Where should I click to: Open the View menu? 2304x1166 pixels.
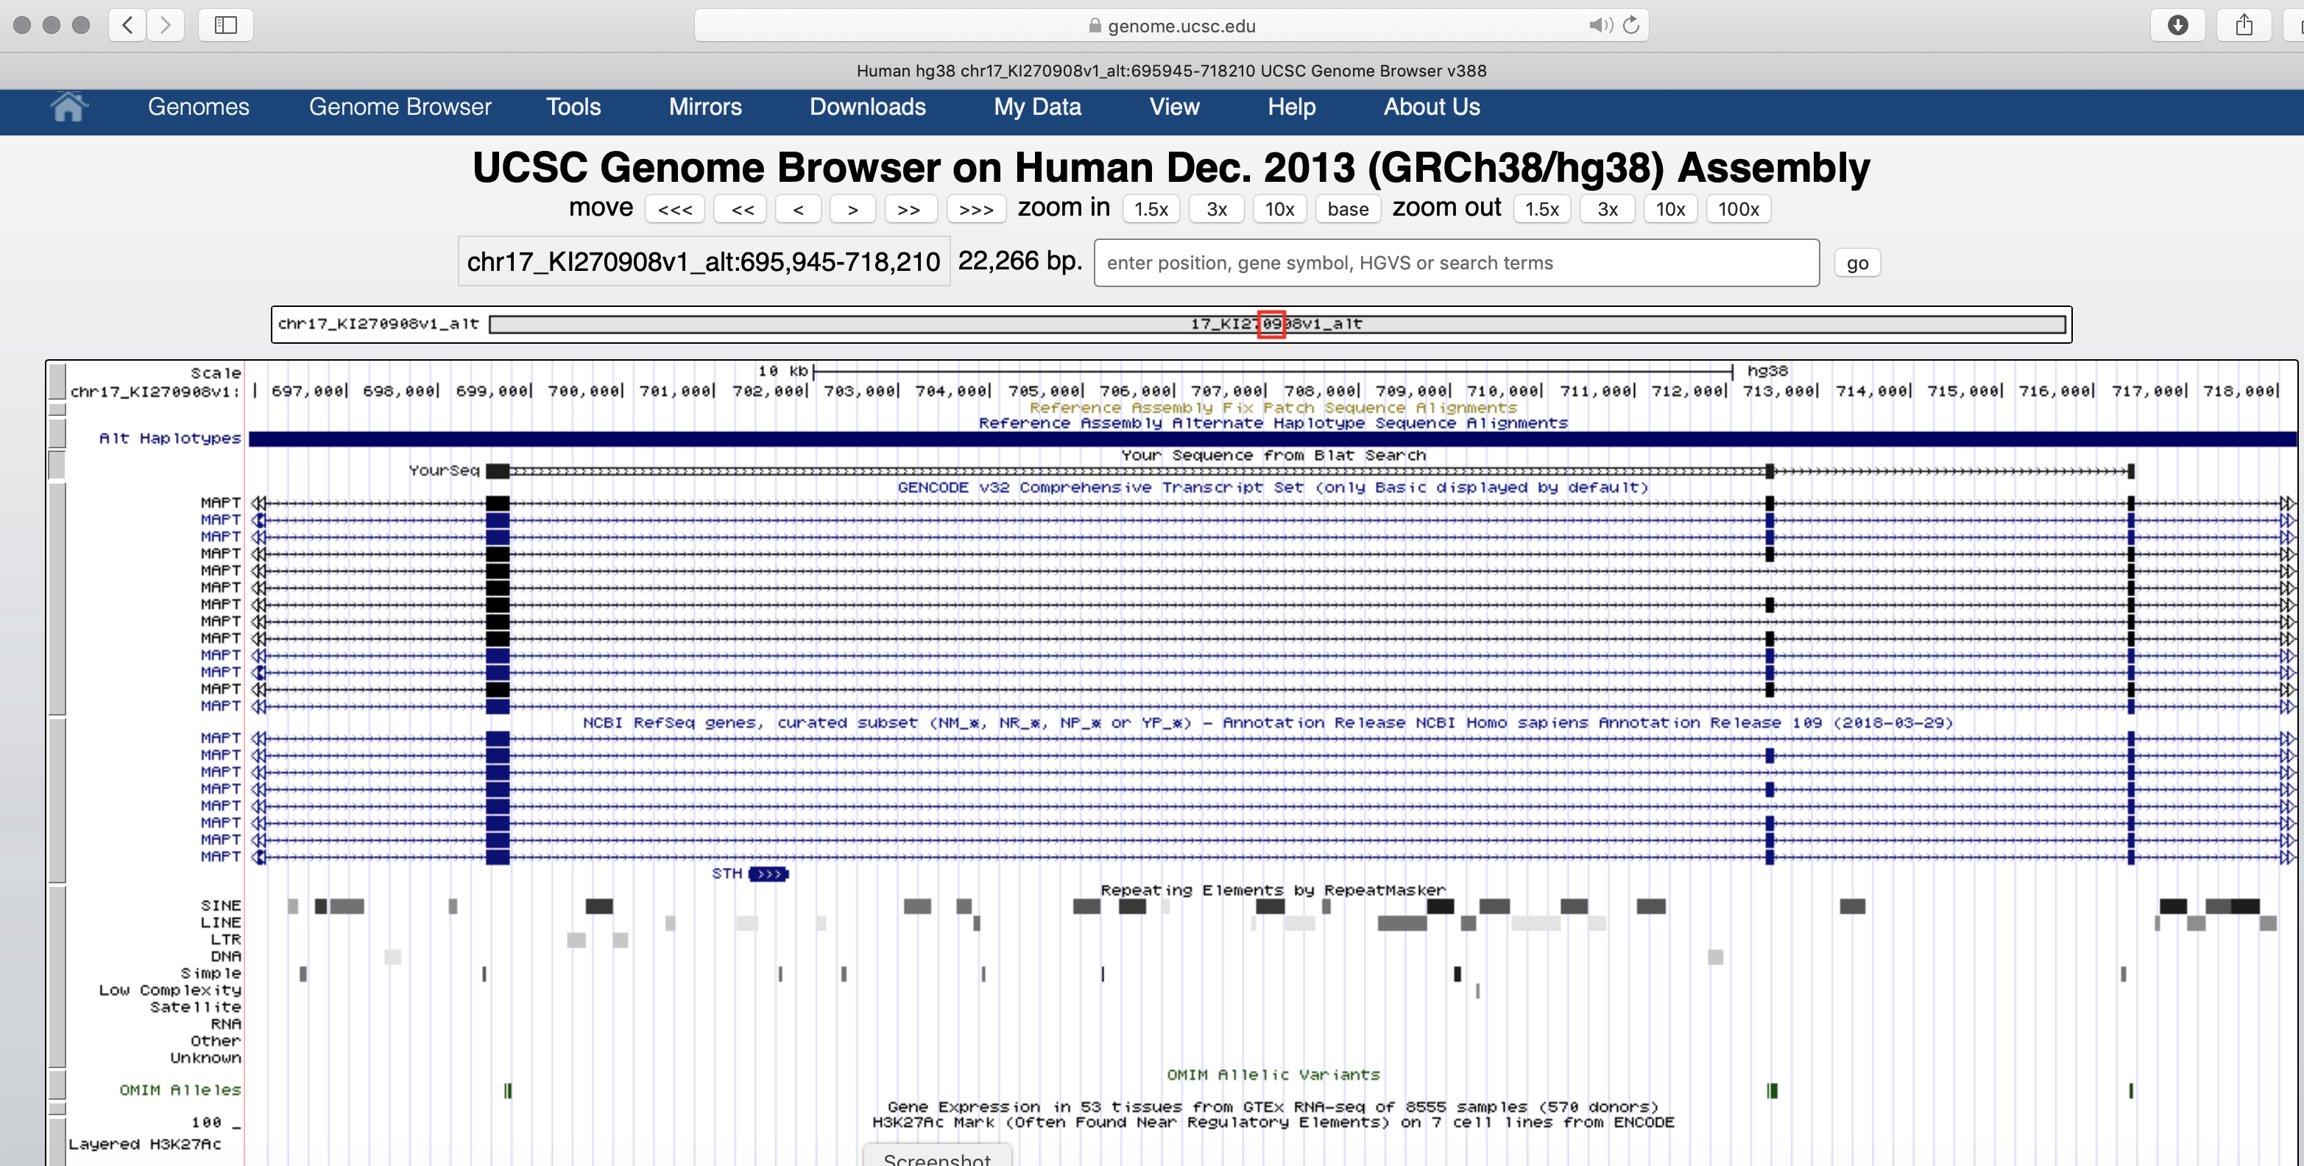point(1173,107)
